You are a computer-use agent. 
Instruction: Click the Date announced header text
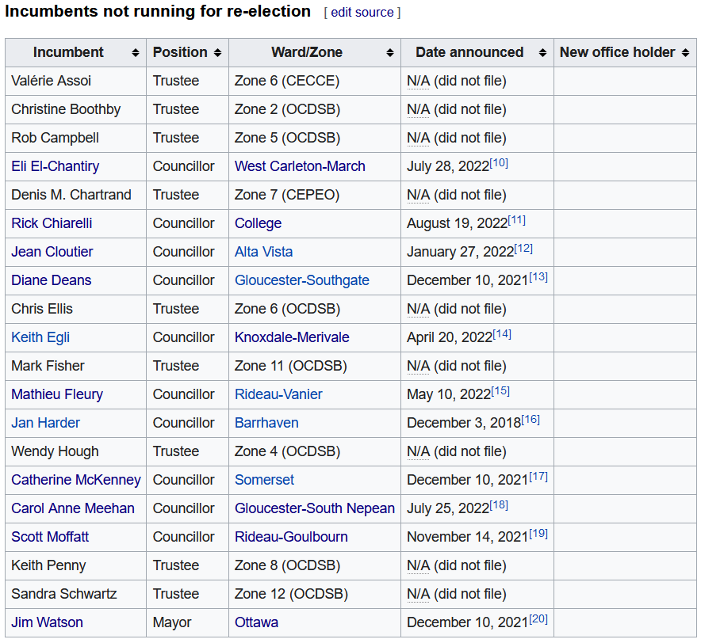point(469,53)
